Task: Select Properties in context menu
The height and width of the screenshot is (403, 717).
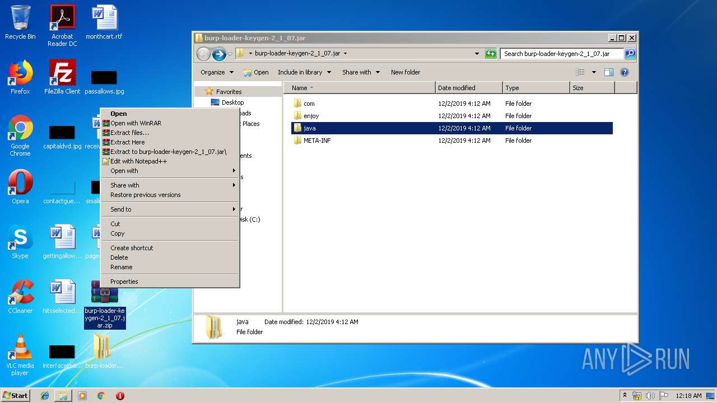Action: [x=170, y=282]
